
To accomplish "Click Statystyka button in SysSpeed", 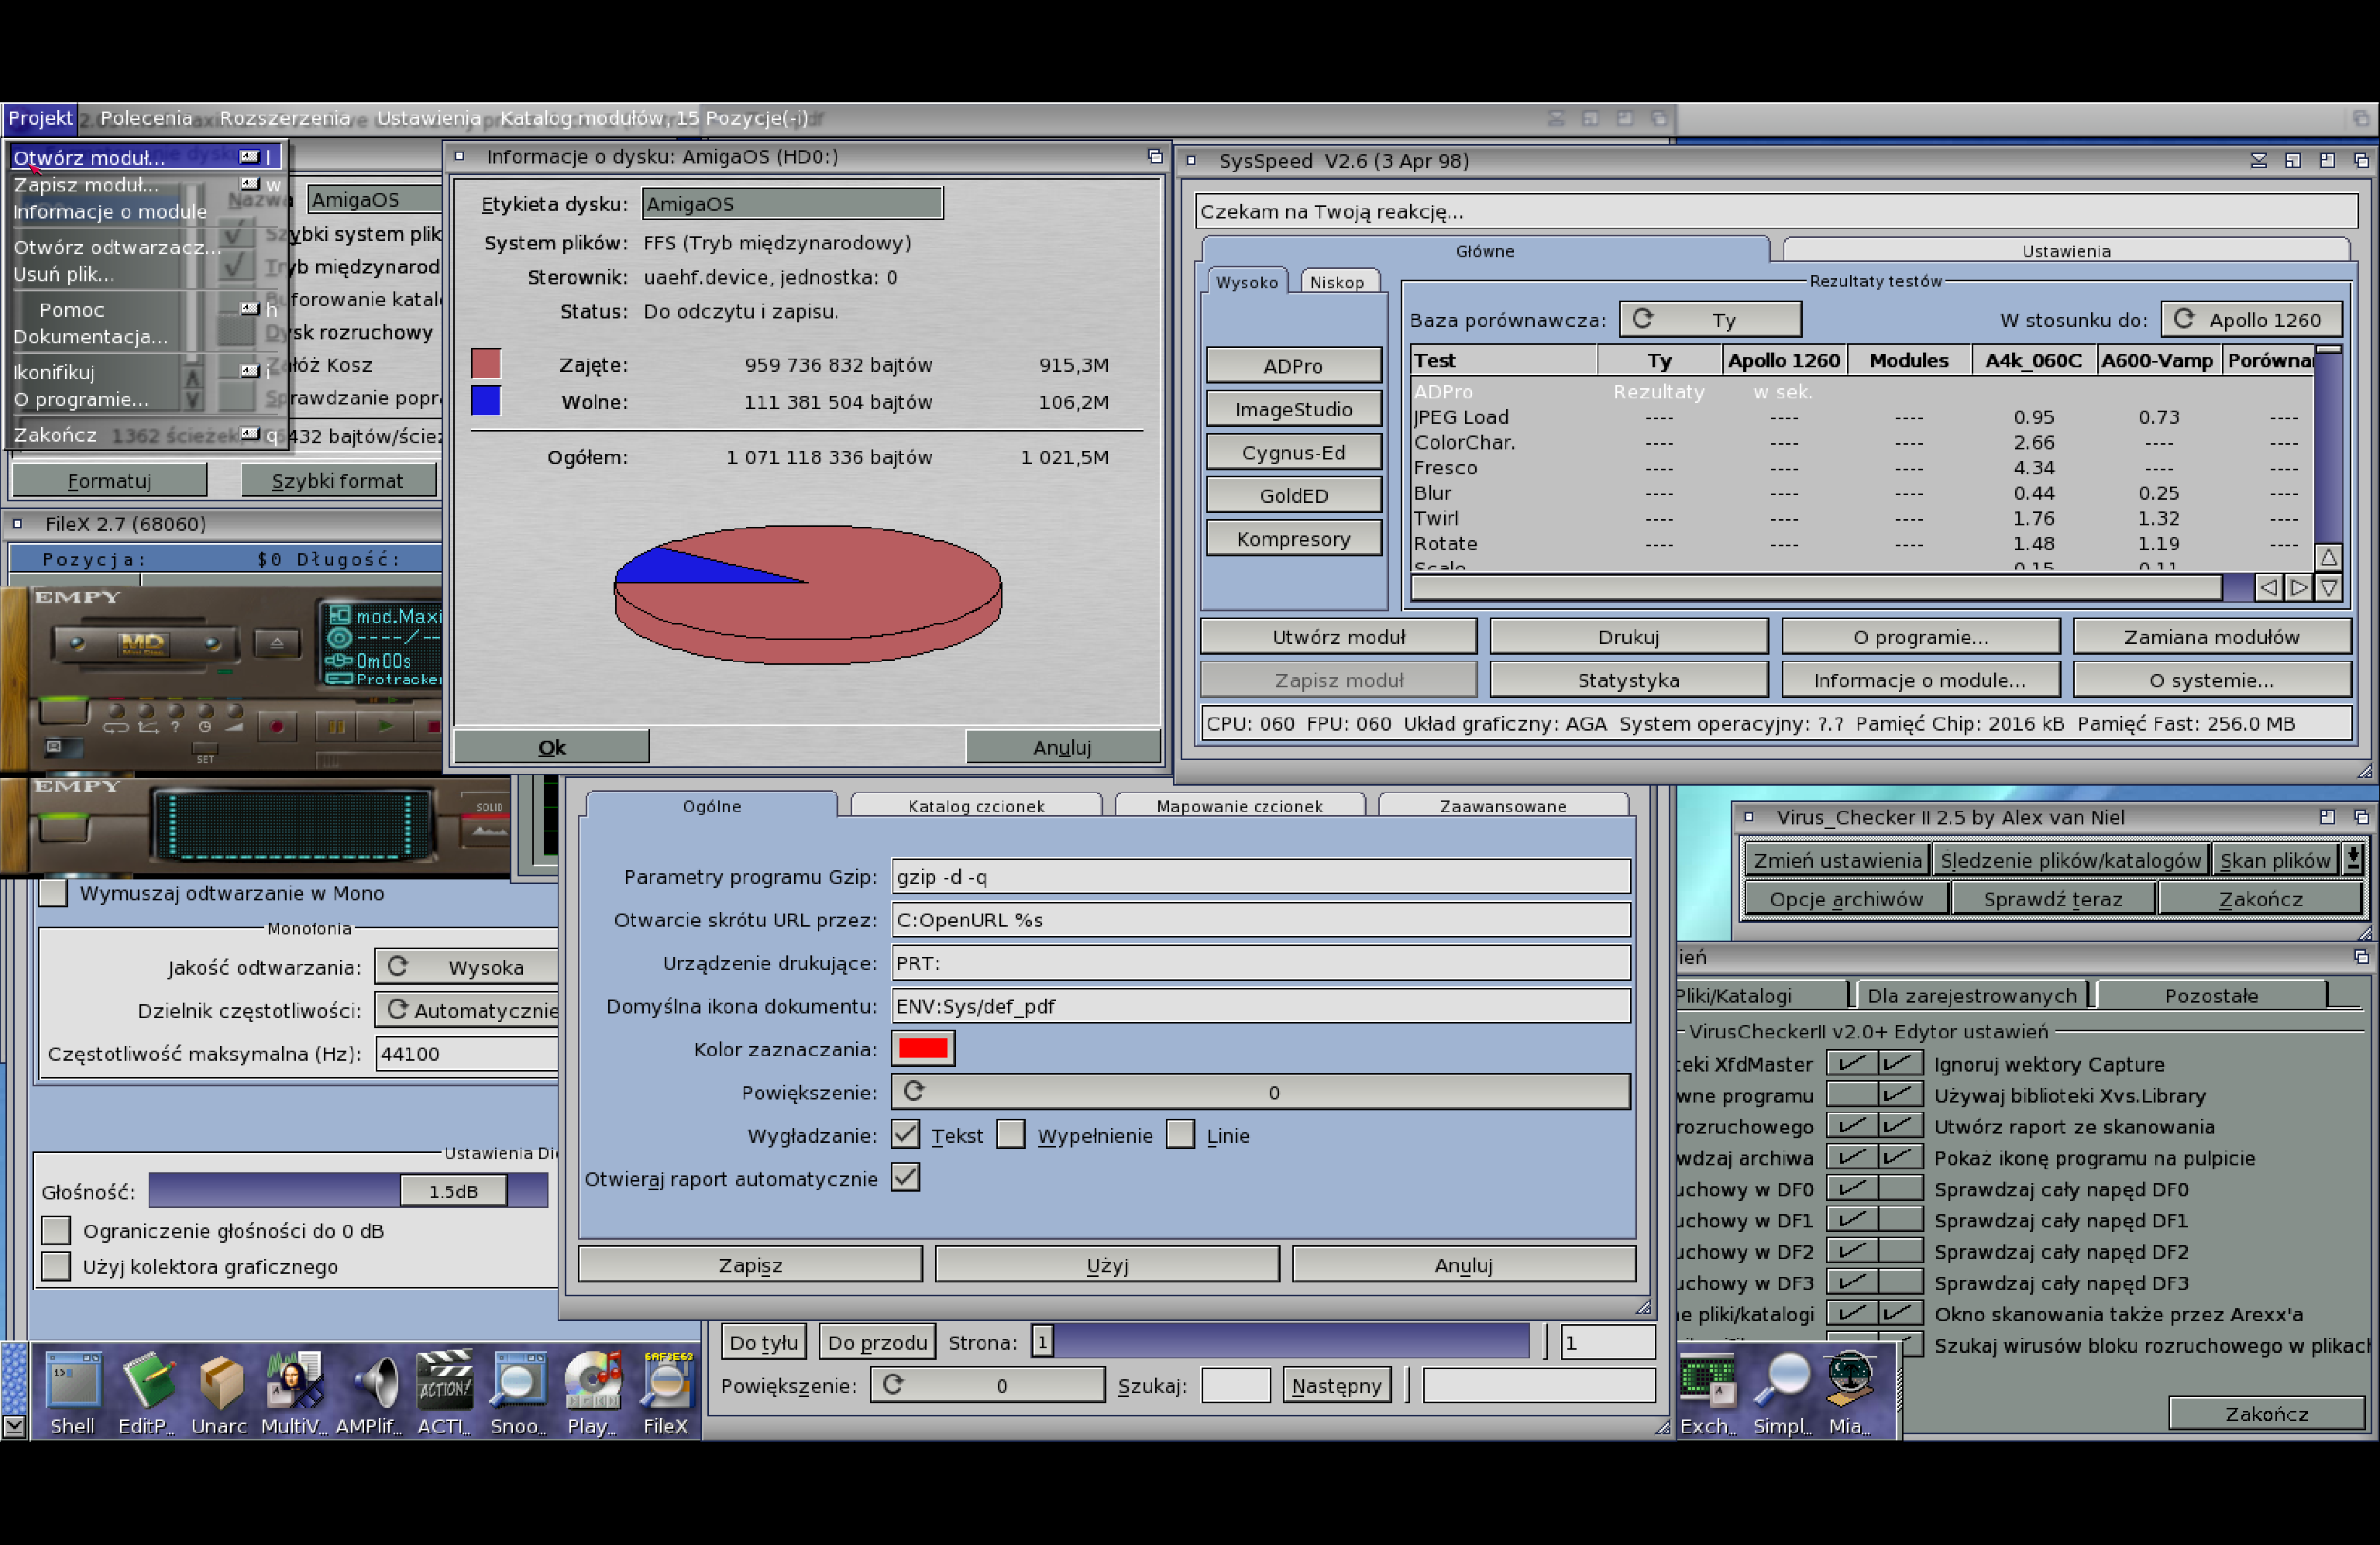I will coord(1628,680).
